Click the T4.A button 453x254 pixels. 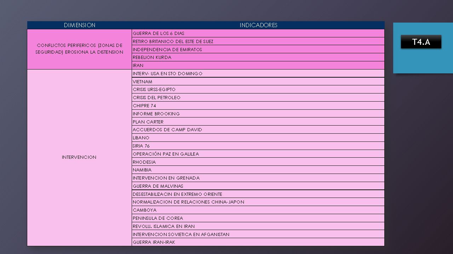[421, 42]
